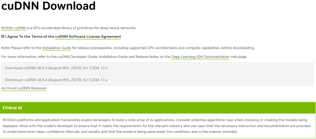The height and width of the screenshot is (139, 316).
Task: Tick the I Agree To the Terms checkbox
Action: point(3,36)
